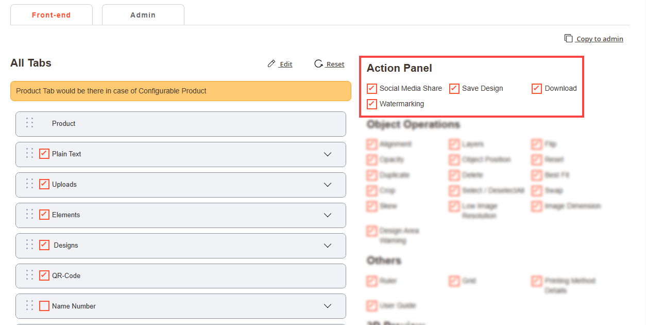This screenshot has height=325, width=646.
Task: Enable the Name Number tab checkbox
Action: [x=44, y=306]
